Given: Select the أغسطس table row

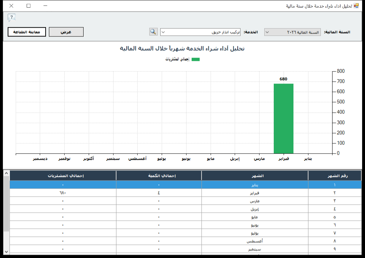Looking at the screenshot, I should [x=185, y=241].
